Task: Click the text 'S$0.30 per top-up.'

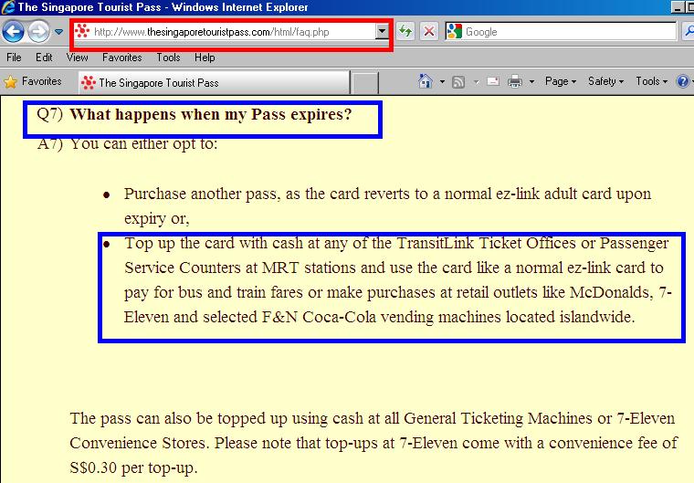Action: click(x=133, y=468)
